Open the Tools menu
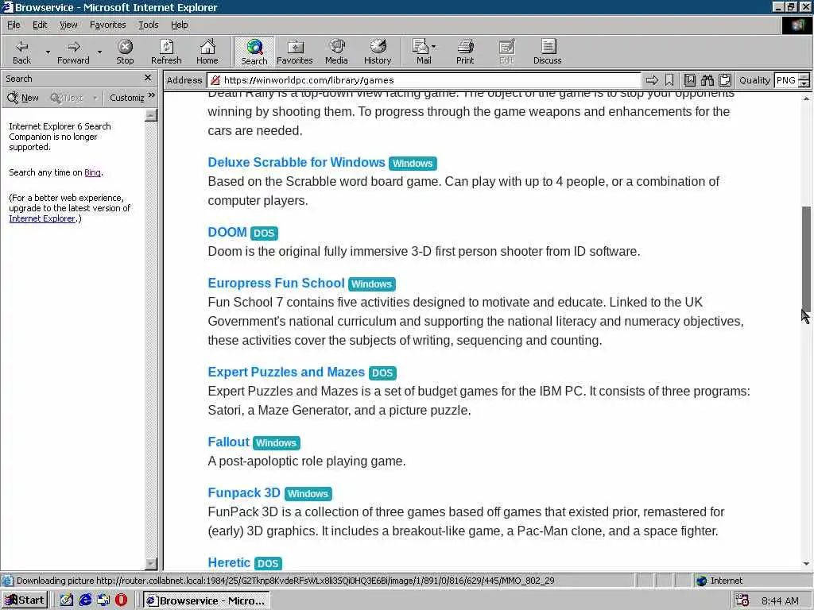This screenshot has width=814, height=610. [x=148, y=25]
